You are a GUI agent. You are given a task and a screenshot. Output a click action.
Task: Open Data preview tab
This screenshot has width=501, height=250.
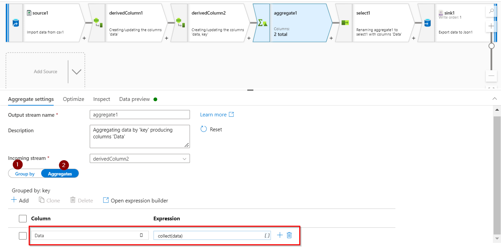135,99
